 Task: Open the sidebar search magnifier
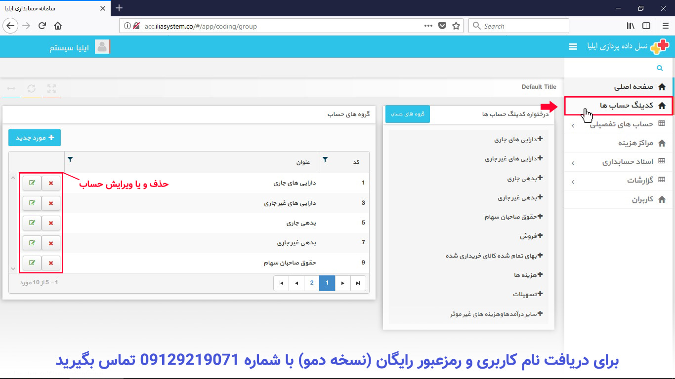tap(659, 68)
